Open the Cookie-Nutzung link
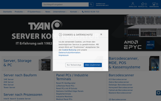This screenshot has height=101, width=161. click(69, 50)
